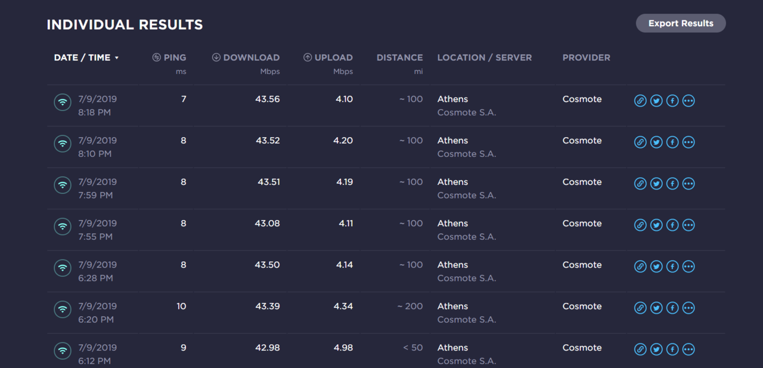
Task: Copy link icon for 7:55 PM result
Action: pos(640,225)
